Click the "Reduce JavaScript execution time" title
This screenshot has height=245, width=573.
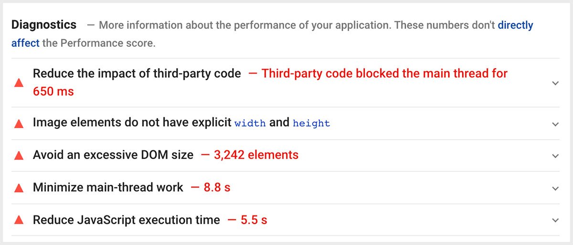pos(127,220)
